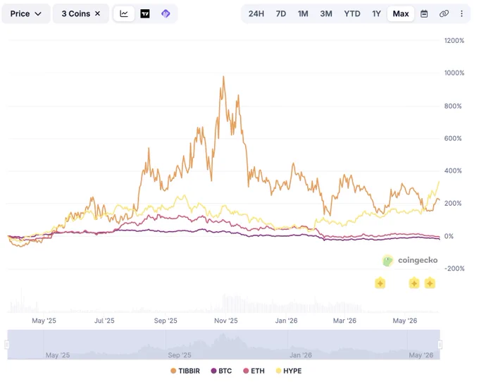The height and width of the screenshot is (382, 479).
Task: Click the 1000% y-axis label
Action: (454, 73)
